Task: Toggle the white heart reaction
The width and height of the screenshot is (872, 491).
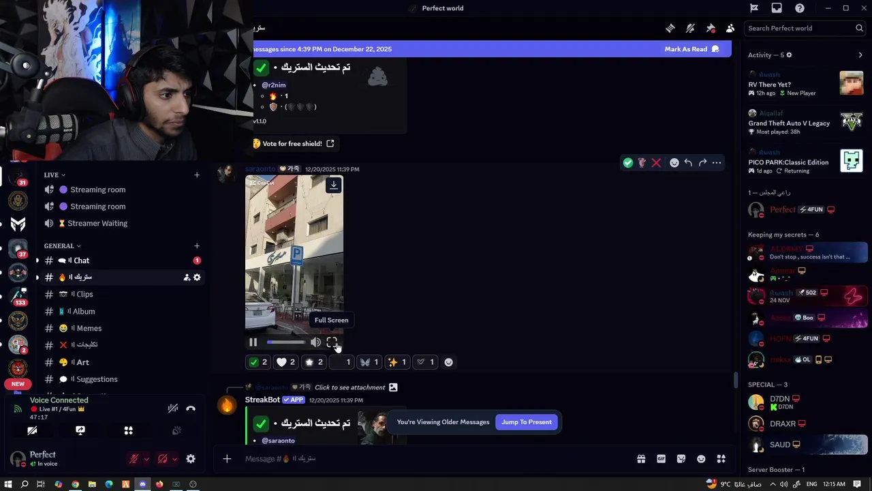Action: [x=287, y=362]
